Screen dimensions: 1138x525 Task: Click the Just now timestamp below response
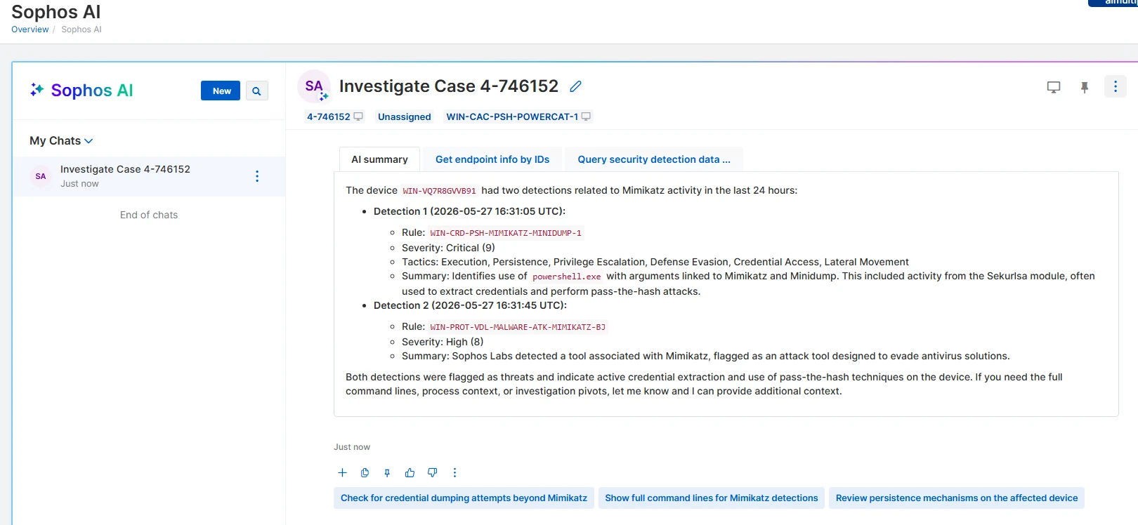352,447
